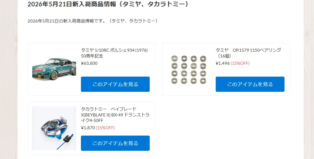View item button for Porsche 934 car
Screen dimensions: 314x159
pyautogui.click(x=115, y=84)
